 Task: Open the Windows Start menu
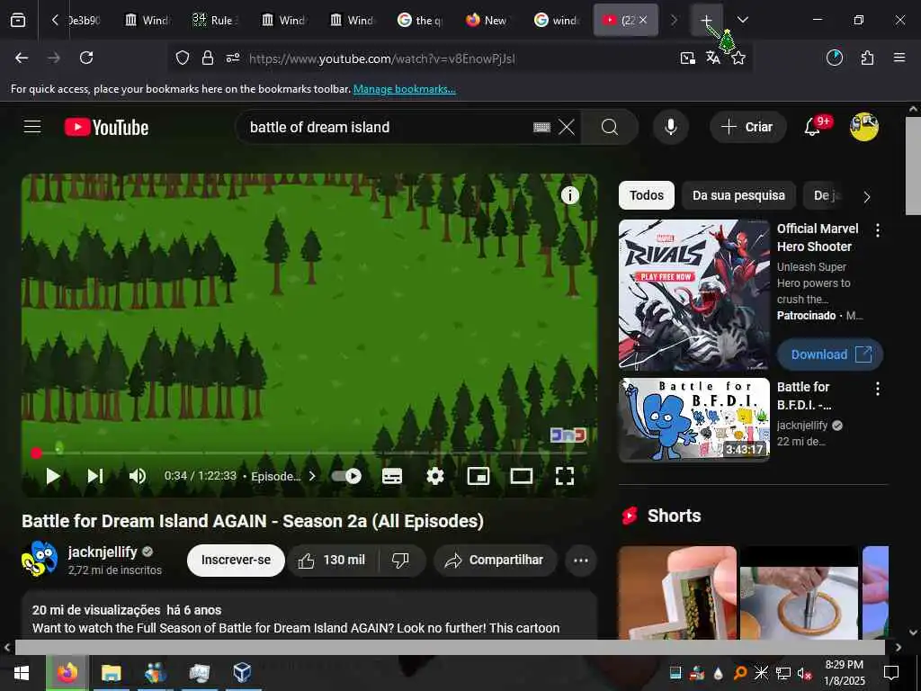[22, 673]
